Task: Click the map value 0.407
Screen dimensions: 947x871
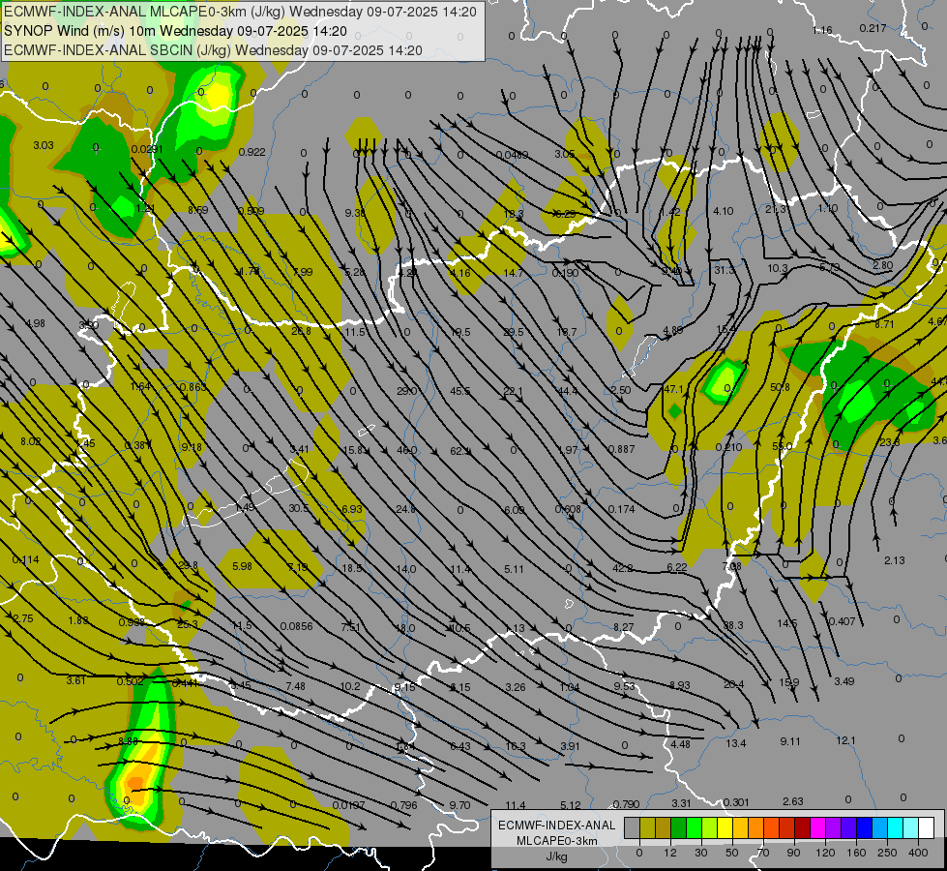Action: click(843, 620)
